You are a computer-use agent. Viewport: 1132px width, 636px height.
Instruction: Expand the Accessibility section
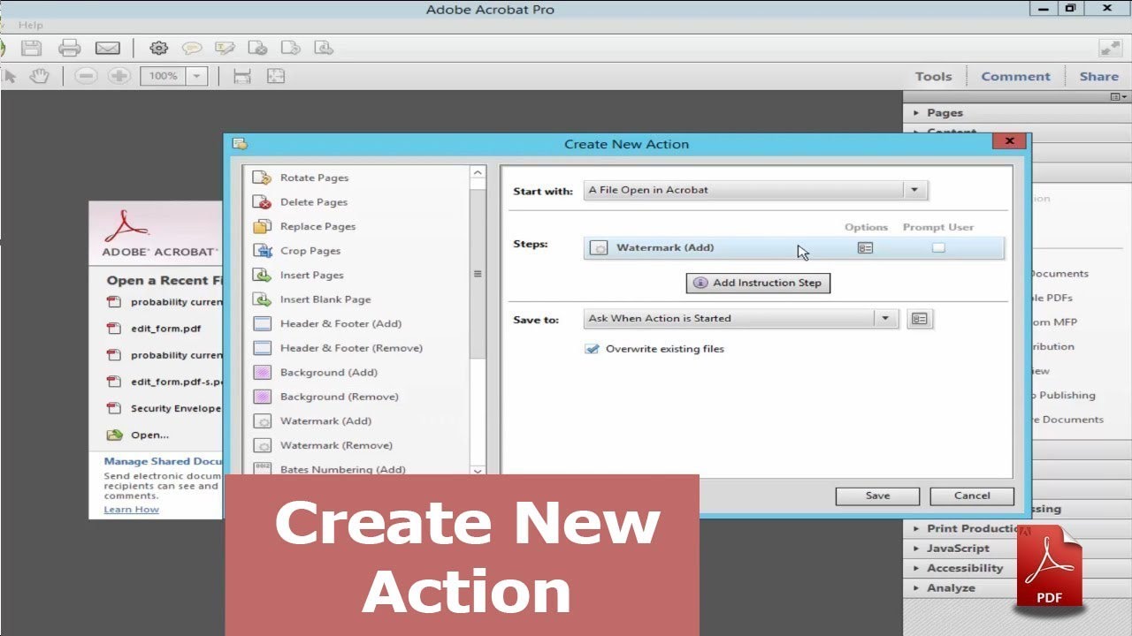tap(964, 568)
